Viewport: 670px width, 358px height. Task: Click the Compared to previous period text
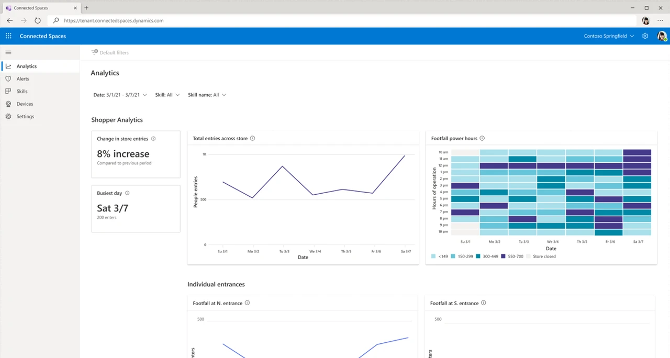124,163
